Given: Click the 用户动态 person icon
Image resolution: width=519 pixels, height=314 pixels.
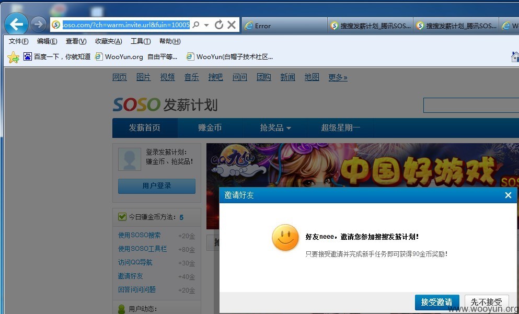Looking at the screenshot, I should 122,309.
